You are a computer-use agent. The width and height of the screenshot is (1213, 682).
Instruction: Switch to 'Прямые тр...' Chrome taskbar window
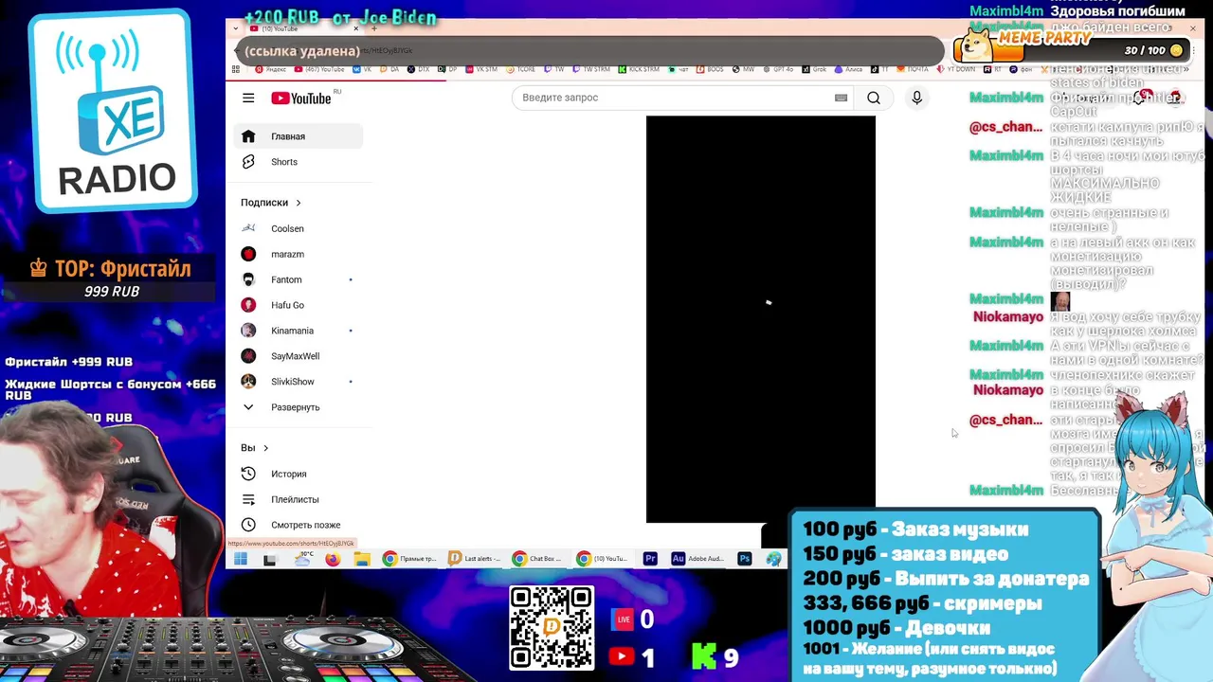click(x=409, y=559)
